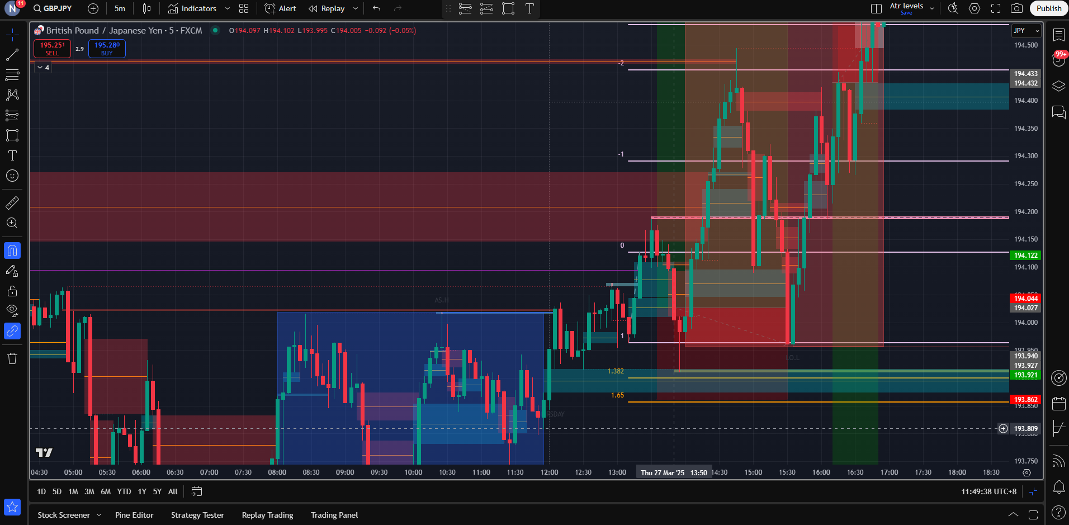
Task: Toggle the magnet mode tool
Action: tap(12, 250)
